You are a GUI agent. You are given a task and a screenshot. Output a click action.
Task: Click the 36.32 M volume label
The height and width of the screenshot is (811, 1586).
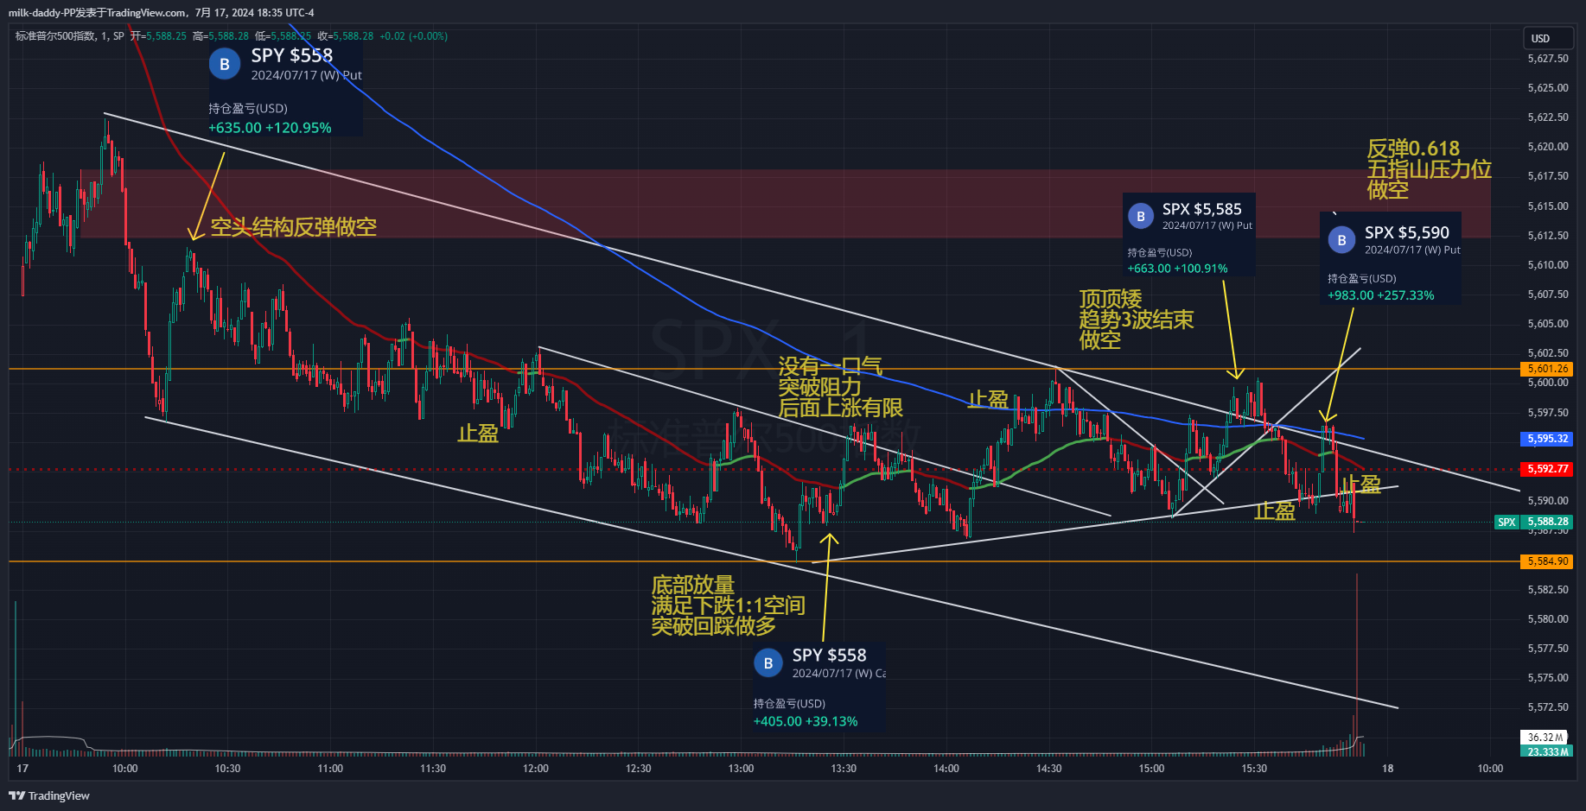click(1545, 738)
